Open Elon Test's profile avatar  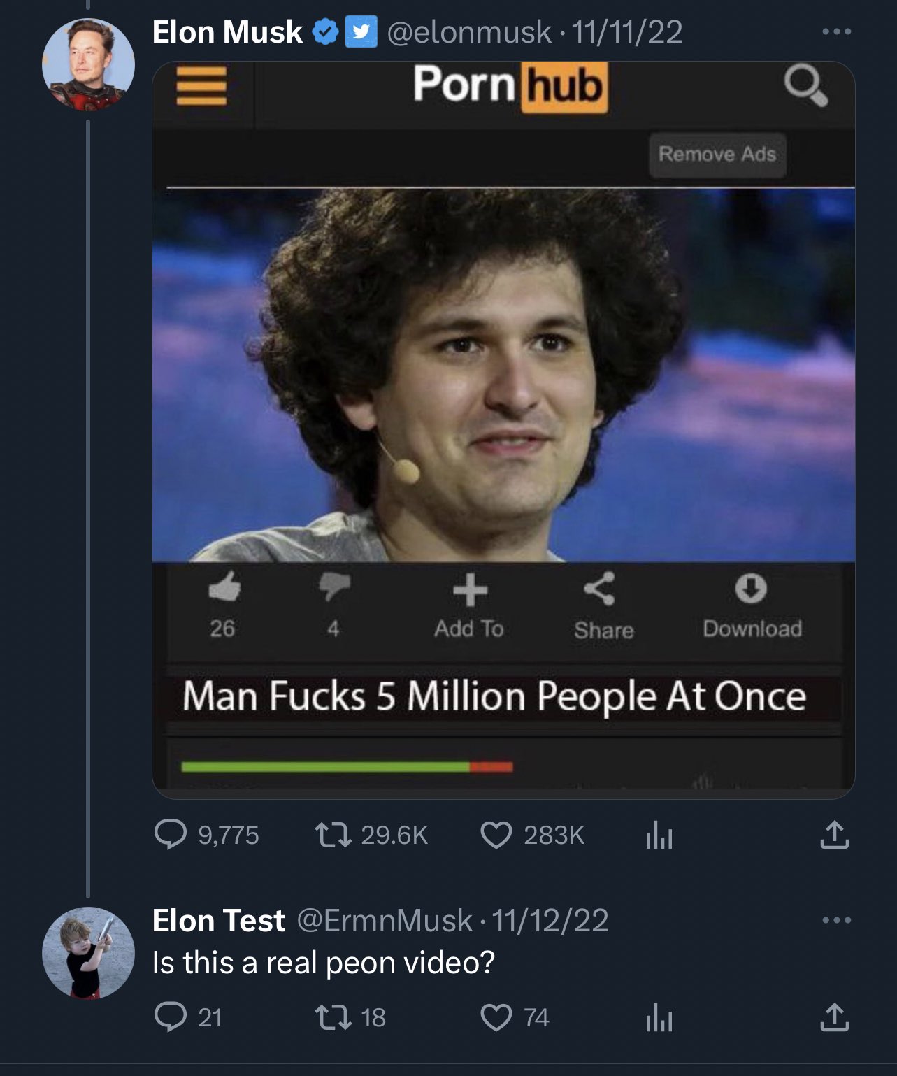click(x=88, y=953)
